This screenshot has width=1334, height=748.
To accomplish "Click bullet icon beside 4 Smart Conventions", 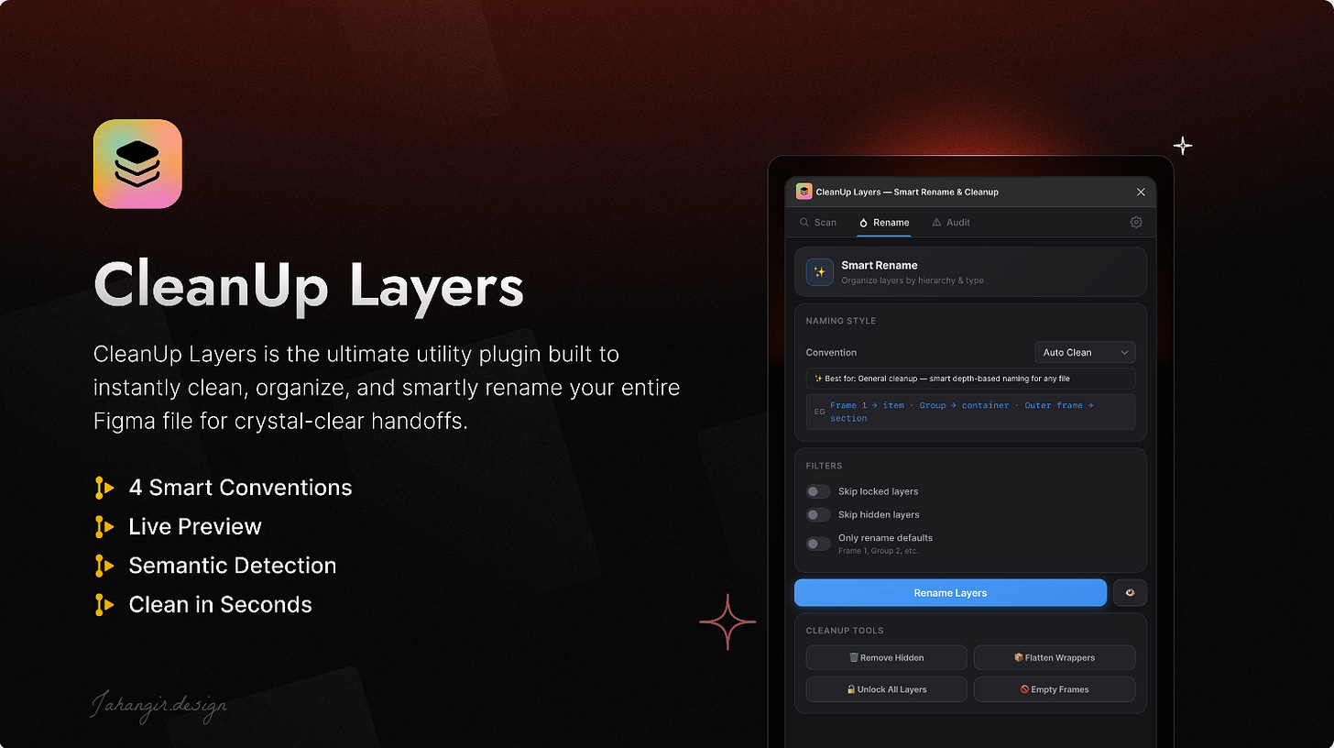I will coord(104,488).
